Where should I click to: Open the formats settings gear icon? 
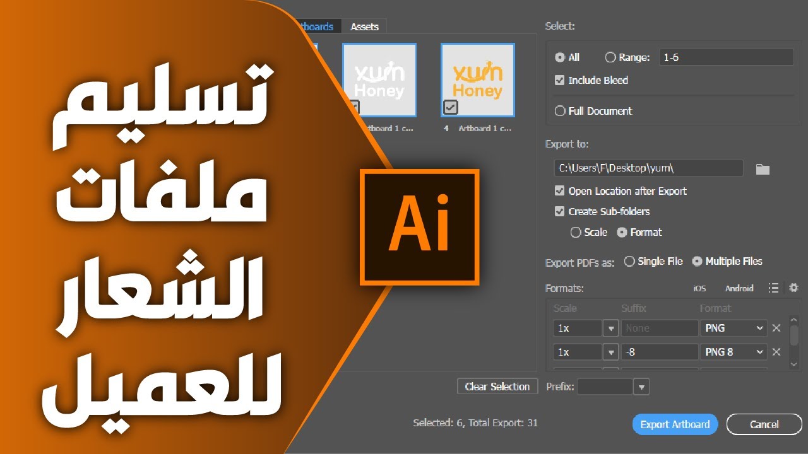[793, 288]
